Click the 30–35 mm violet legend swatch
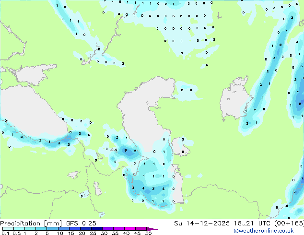 click(x=108, y=229)
